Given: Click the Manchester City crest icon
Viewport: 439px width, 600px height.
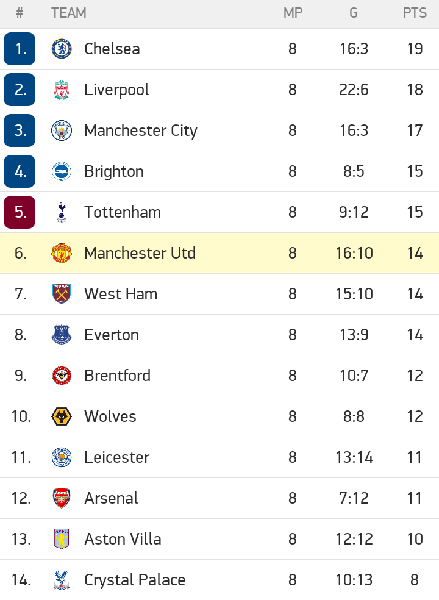Looking at the screenshot, I should click(x=62, y=130).
